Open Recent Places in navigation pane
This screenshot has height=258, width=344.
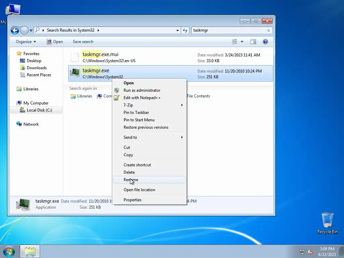coord(39,75)
